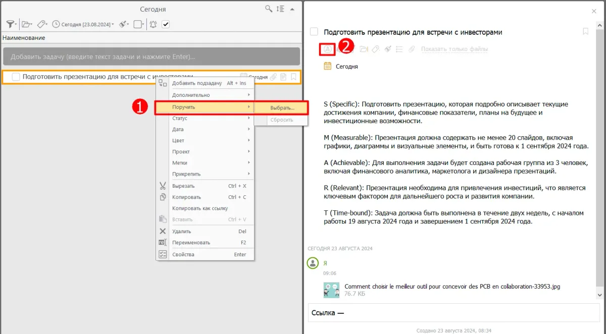Click the sort order icon in header
606x334 pixels.
[281, 9]
